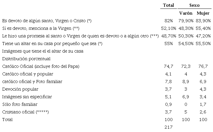Select the "Cristiano oficial (*****)" row label
Viewport: 213px width, 132px height.
25,112
